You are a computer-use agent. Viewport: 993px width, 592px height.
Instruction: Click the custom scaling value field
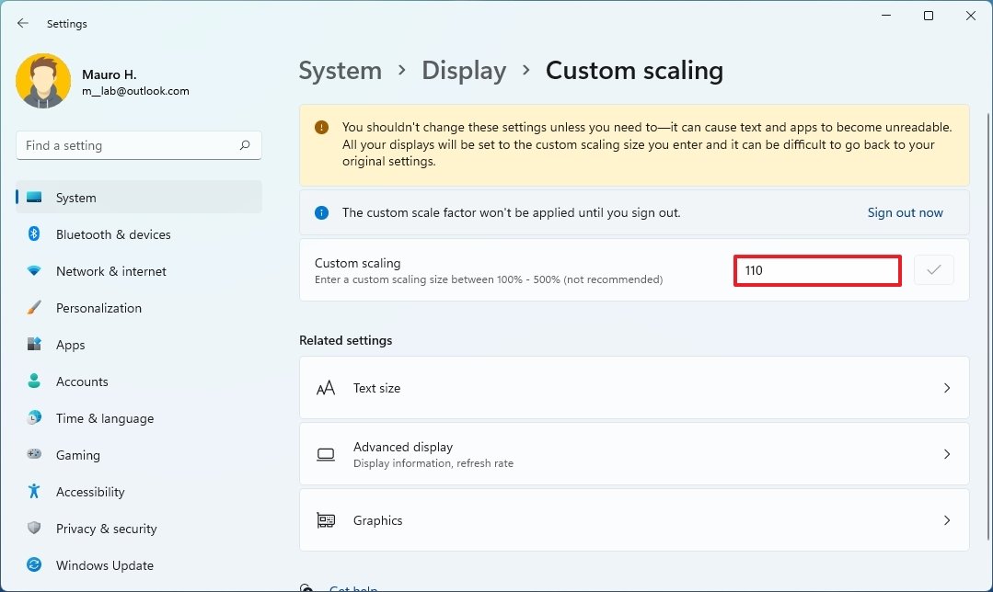(x=816, y=269)
